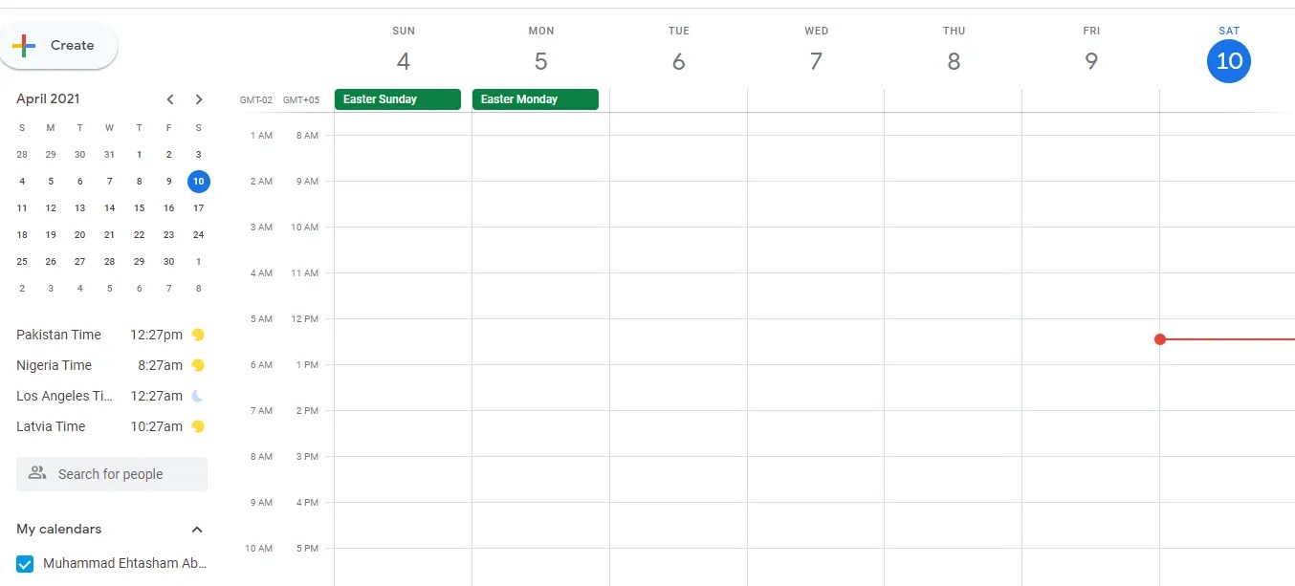The width and height of the screenshot is (1295, 586).
Task: Open the Easter Sunday event chip
Action: click(397, 98)
